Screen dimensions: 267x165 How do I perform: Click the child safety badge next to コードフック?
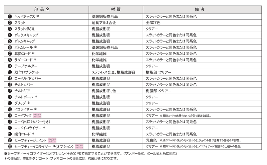click(37, 115)
